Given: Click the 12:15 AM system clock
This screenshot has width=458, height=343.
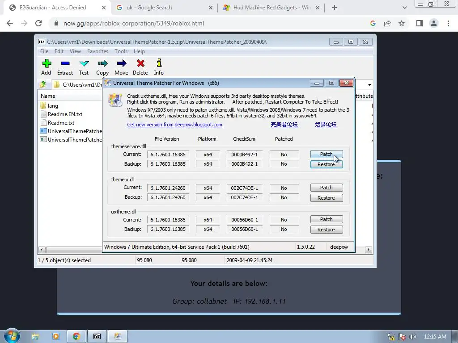Looking at the screenshot, I should point(435,337).
